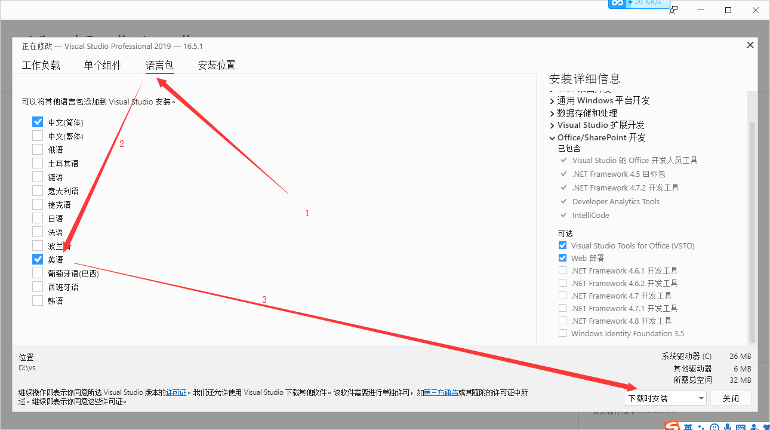Screen dimensions: 770x430
Task: Switch to the 工作负载 tab
Action: 41,65
